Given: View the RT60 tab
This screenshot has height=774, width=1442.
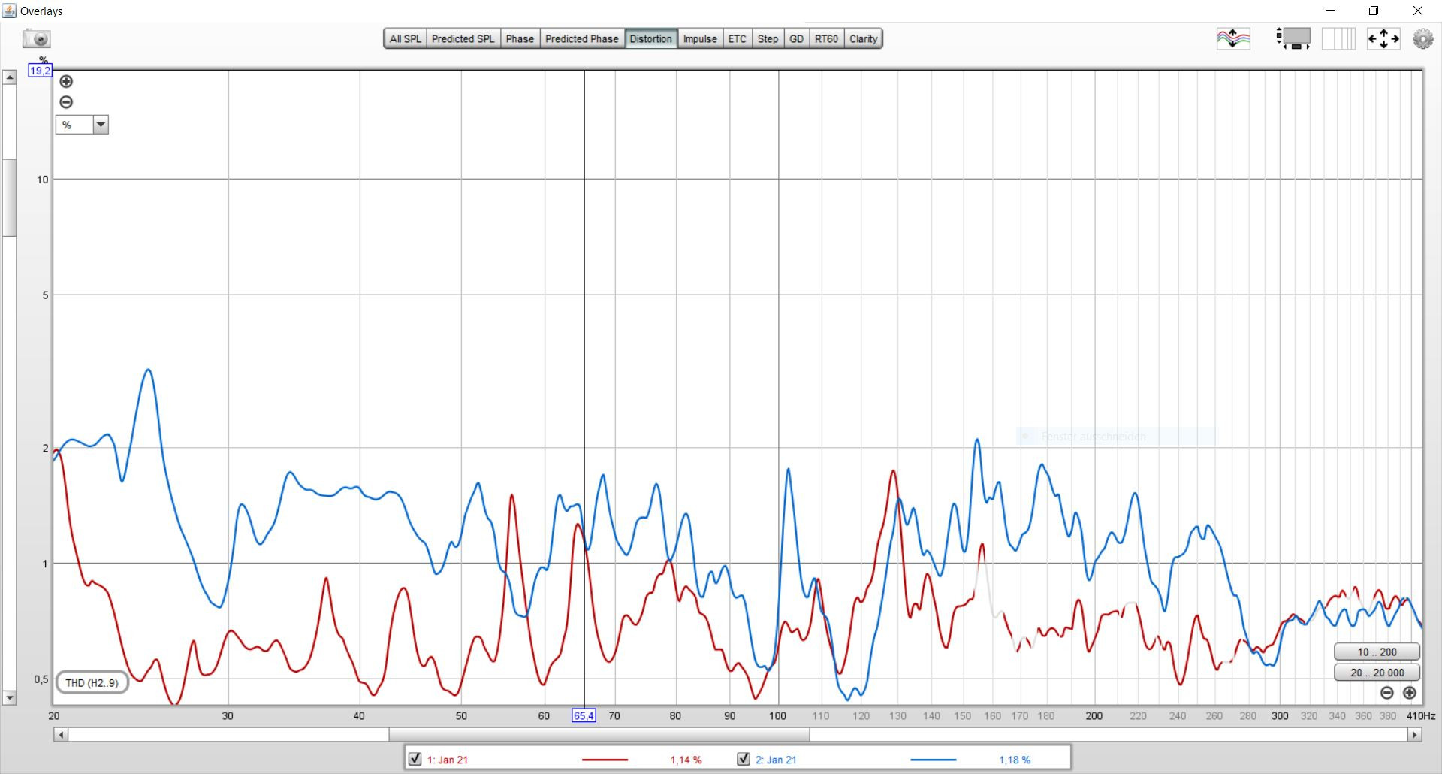Looking at the screenshot, I should 826,38.
